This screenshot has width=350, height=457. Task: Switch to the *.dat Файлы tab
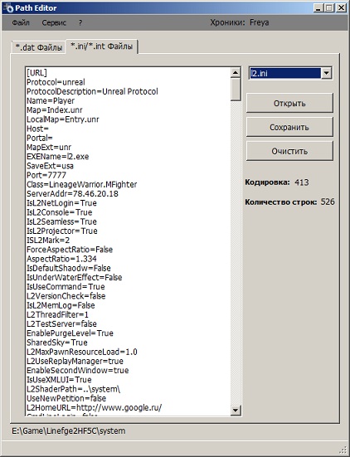[39, 47]
